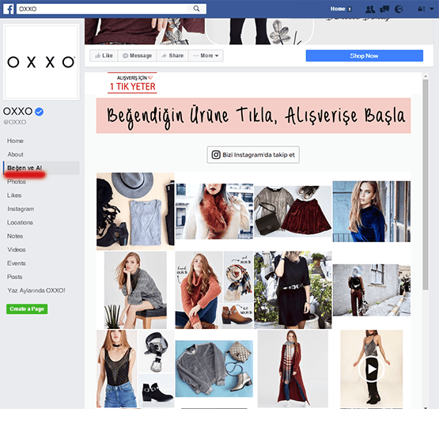Play the video with model in silver top
This screenshot has height=439, width=439.
tap(371, 369)
